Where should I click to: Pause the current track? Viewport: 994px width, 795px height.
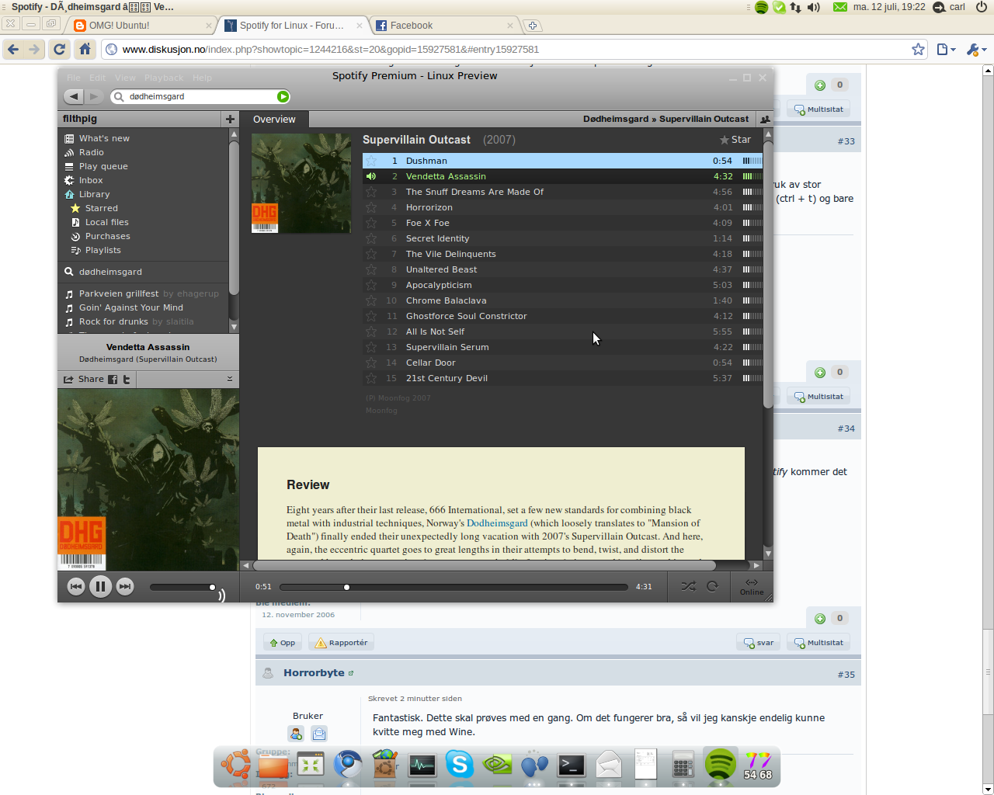100,587
